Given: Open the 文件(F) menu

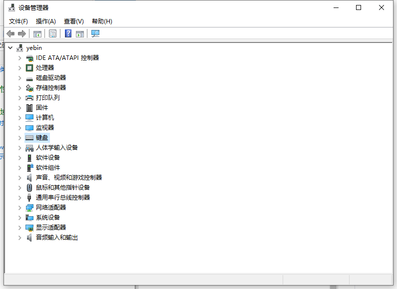Looking at the screenshot, I should pos(18,21).
